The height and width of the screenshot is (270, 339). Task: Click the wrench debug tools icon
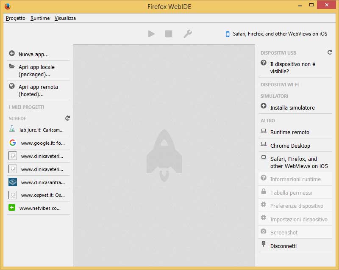pyautogui.click(x=187, y=34)
